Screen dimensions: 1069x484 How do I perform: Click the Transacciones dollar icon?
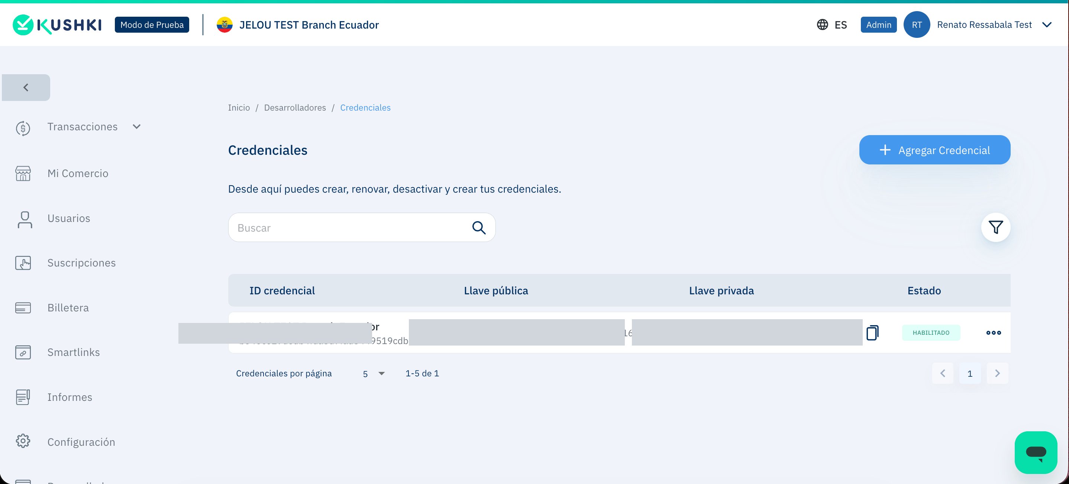coord(23,128)
